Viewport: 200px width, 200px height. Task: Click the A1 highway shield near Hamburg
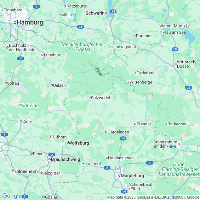tap(36, 7)
